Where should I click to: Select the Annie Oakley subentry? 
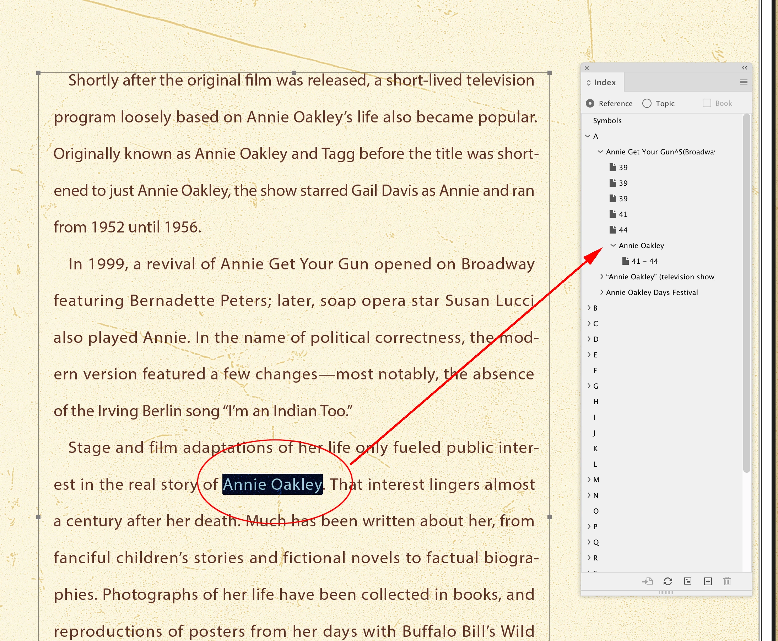641,246
